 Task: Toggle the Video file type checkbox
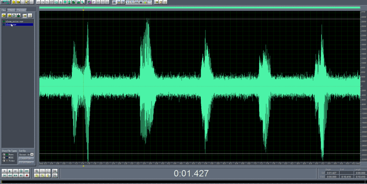pyautogui.click(x=4, y=161)
